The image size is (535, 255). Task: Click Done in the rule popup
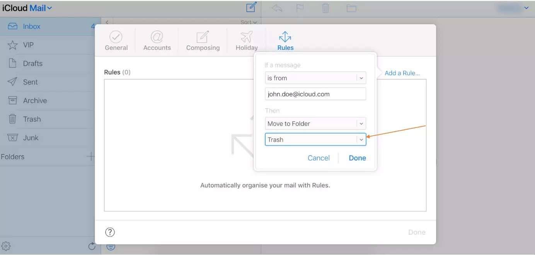[357, 158]
